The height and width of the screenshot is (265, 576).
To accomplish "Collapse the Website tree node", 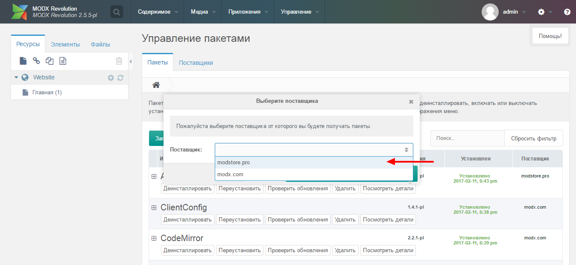I will [x=16, y=77].
